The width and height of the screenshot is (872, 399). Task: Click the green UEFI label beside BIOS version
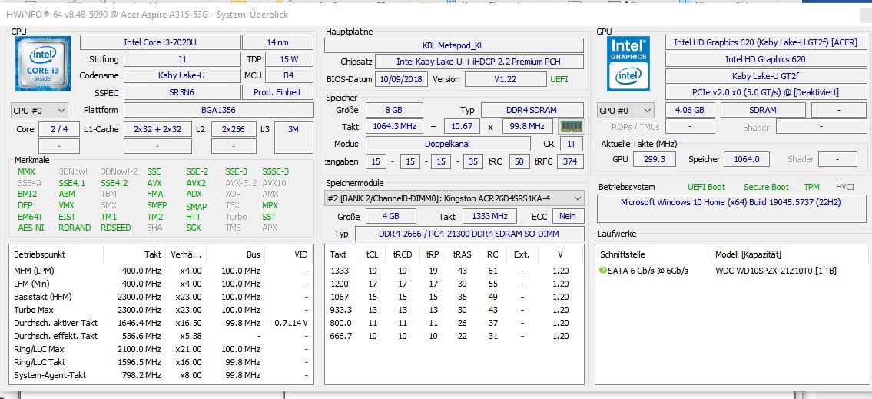pos(559,79)
